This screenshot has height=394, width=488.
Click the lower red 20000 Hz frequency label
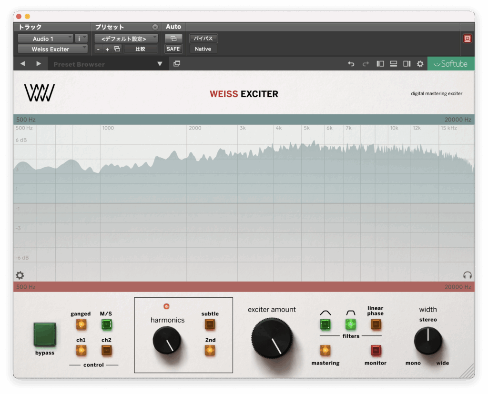[458, 287]
